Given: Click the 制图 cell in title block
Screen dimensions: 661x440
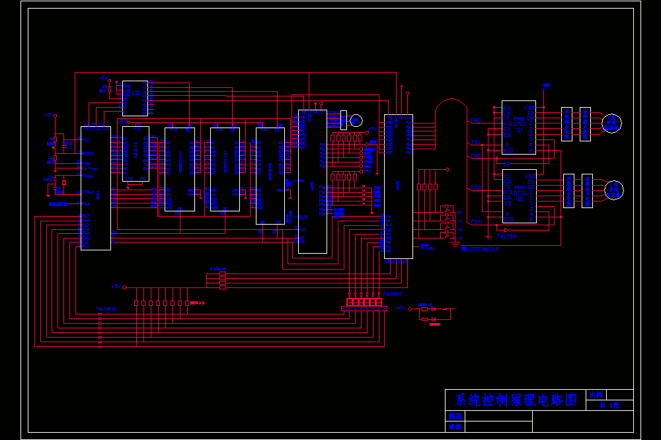Looking at the screenshot, I should [x=455, y=416].
